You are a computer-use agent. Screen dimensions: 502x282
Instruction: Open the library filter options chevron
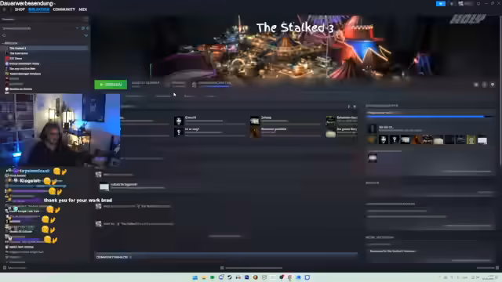pos(85,35)
